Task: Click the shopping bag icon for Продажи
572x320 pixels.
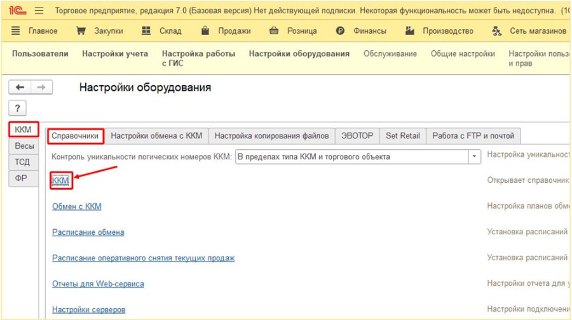Action: pos(205,30)
